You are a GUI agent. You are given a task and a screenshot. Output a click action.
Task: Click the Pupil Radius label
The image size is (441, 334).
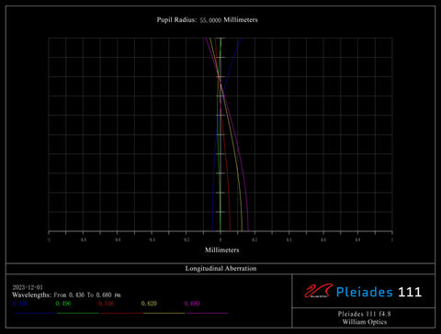(x=176, y=20)
